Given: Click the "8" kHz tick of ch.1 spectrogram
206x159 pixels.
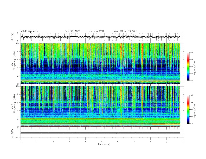Looking at the screenshot, I should (x=18, y=51).
